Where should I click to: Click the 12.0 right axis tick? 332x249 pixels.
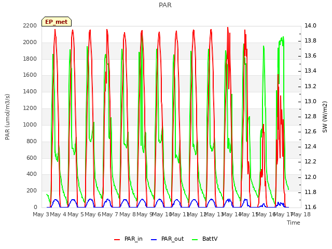310,177
